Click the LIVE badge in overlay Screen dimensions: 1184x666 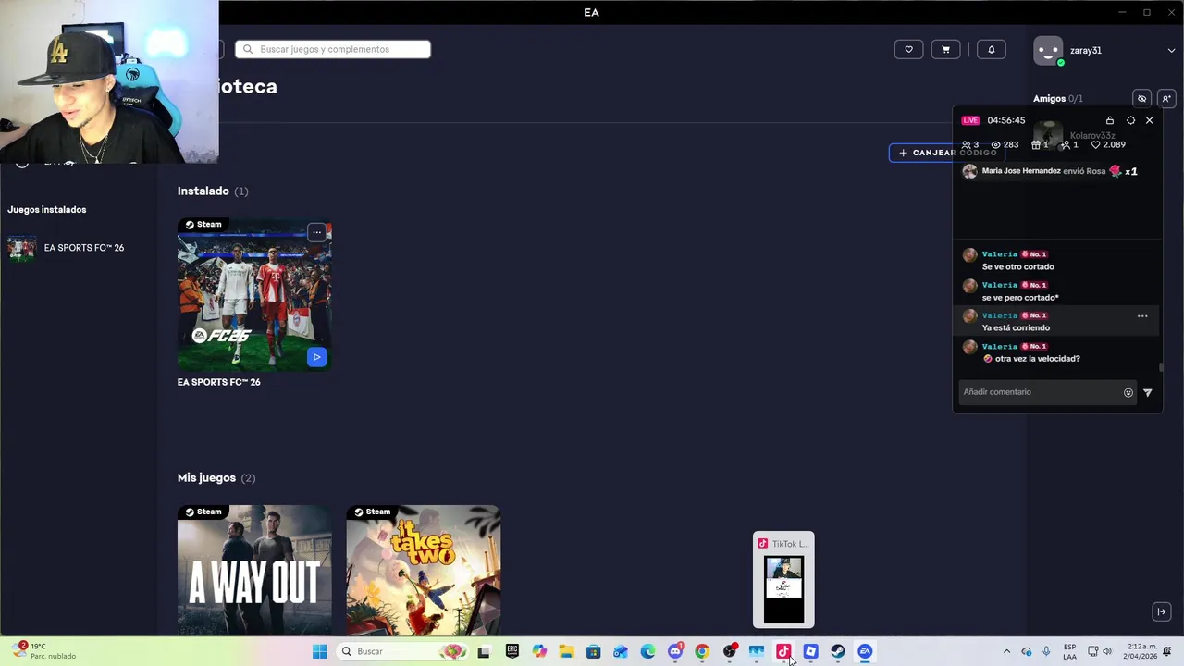[970, 120]
